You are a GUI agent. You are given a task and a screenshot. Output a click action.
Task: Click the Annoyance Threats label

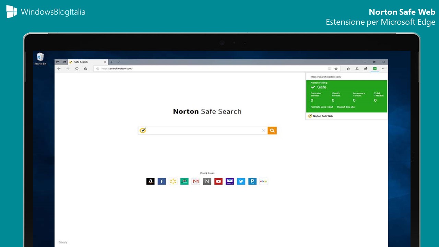click(x=359, y=94)
